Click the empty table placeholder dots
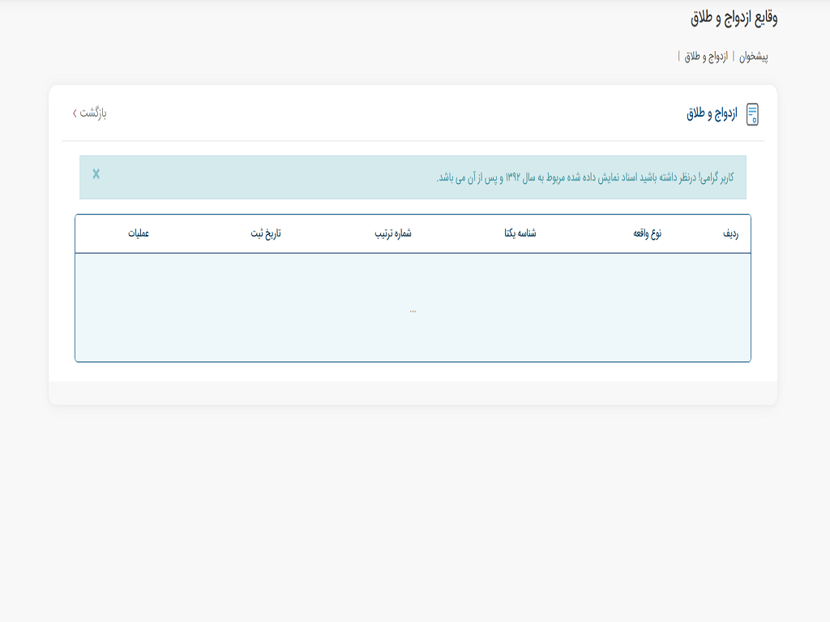Screen dimensions: 830x622 [x=413, y=309]
